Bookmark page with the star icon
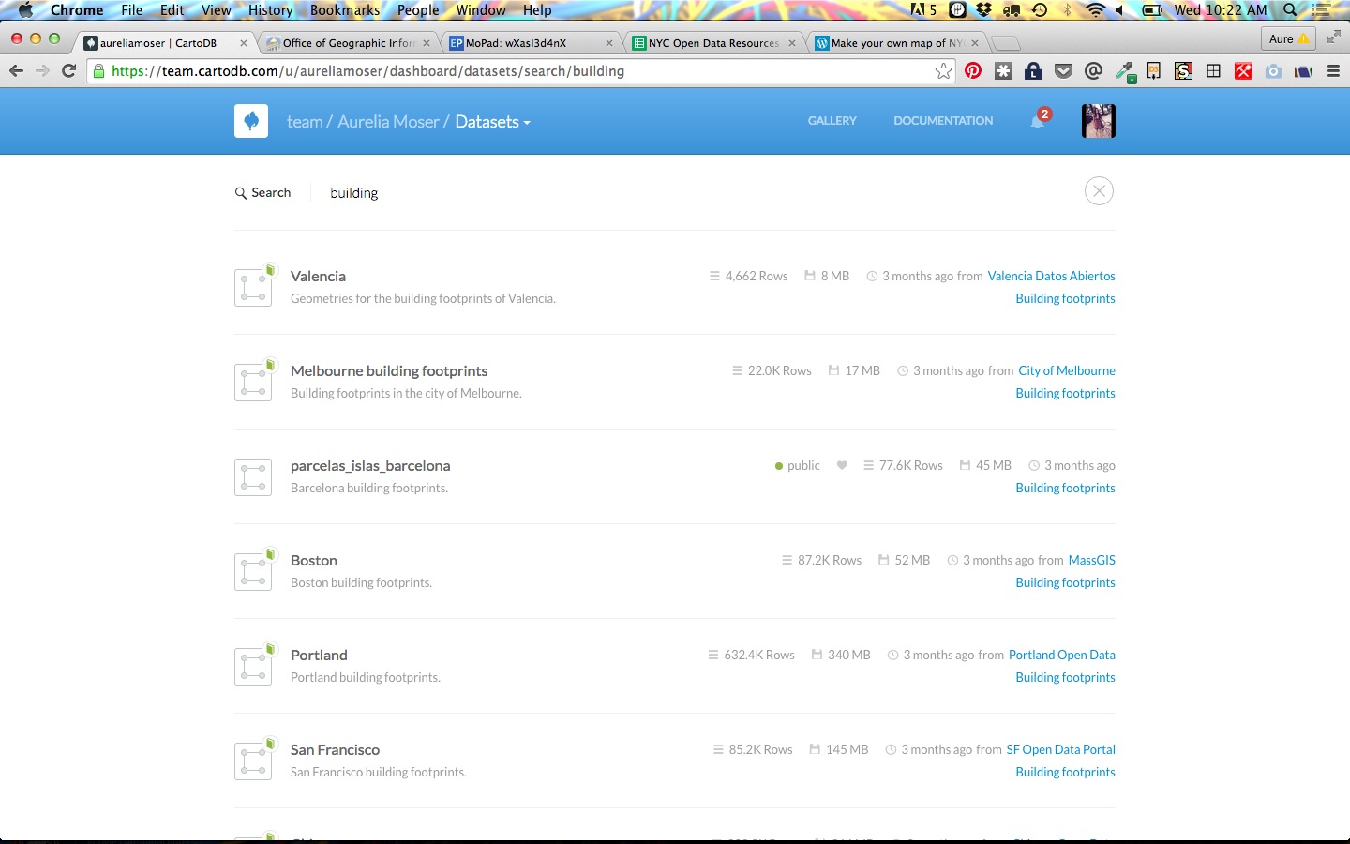1350x844 pixels. 943,71
